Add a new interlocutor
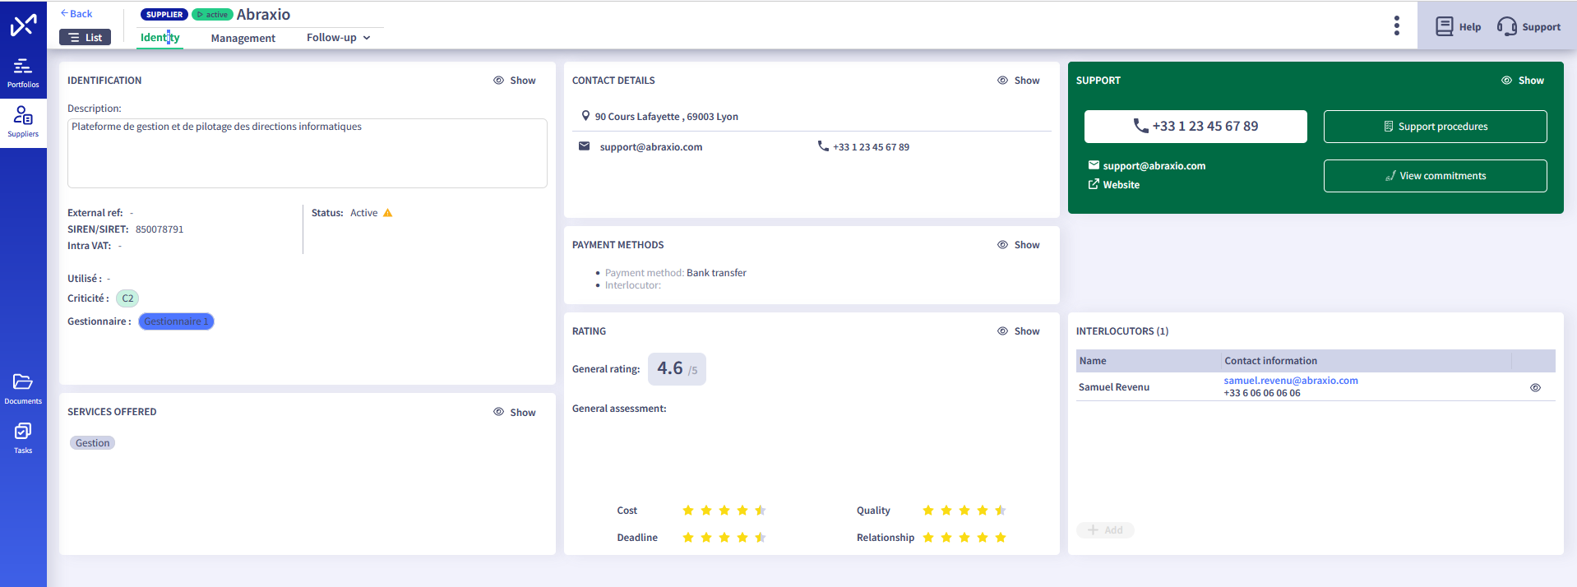 (1105, 530)
